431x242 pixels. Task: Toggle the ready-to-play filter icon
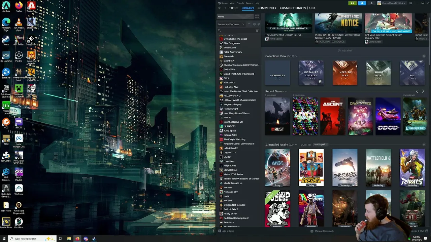pos(258,24)
